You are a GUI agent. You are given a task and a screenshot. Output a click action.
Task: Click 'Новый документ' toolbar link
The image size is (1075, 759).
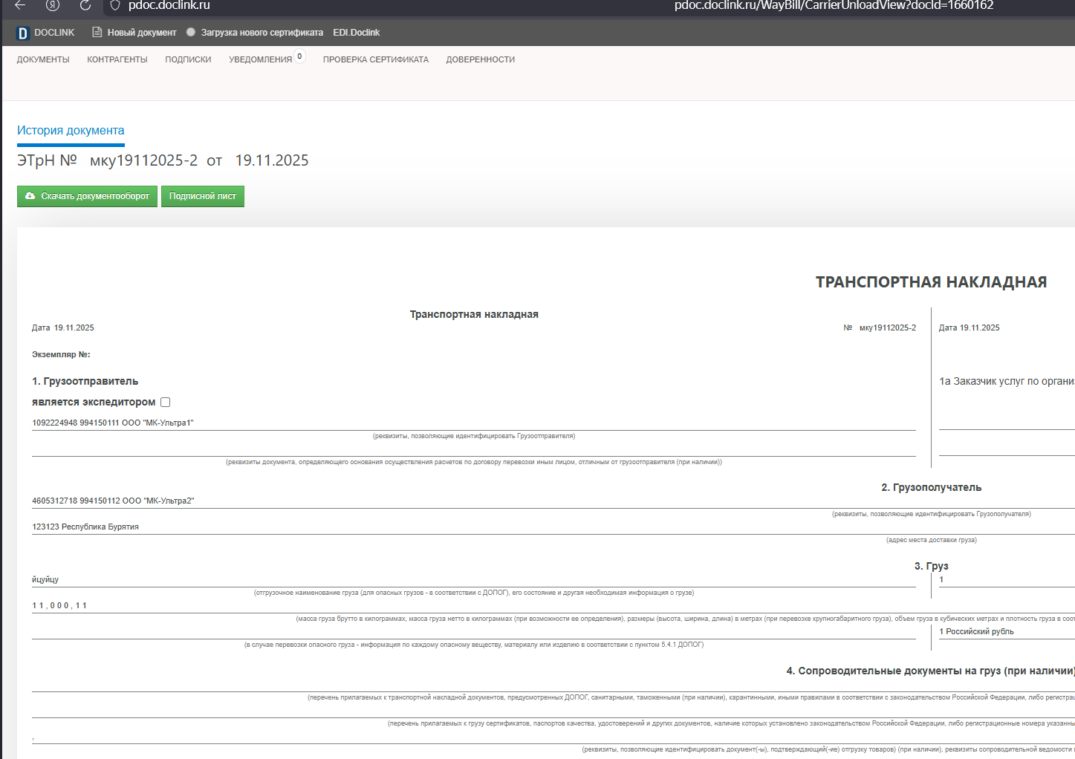(142, 33)
